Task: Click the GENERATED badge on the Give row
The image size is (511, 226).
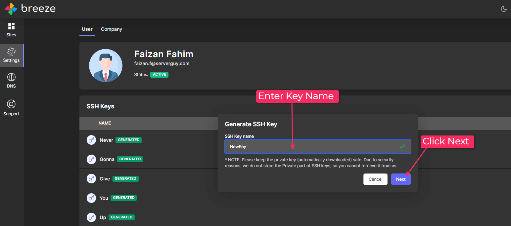Action: tap(125, 179)
